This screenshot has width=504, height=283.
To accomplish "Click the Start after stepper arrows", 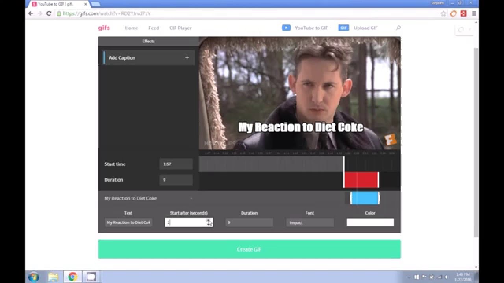I will [209, 222].
